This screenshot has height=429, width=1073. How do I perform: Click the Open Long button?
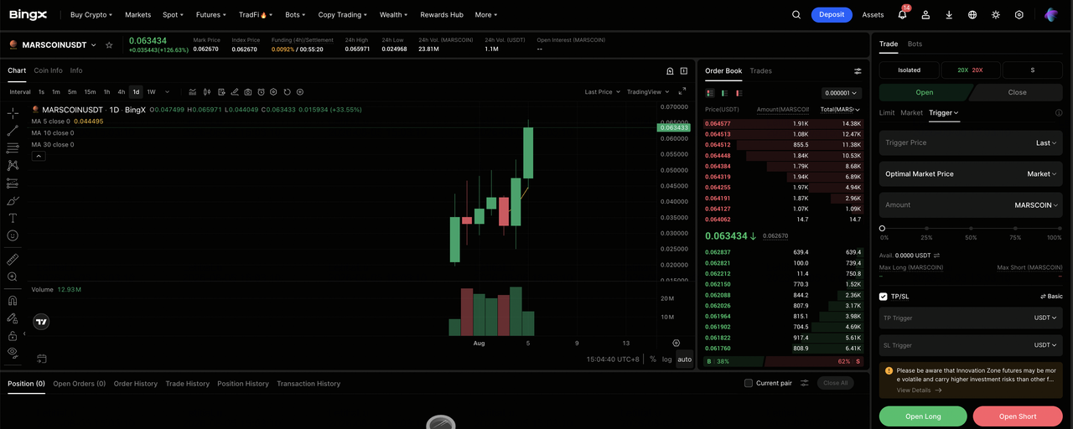[x=923, y=416]
